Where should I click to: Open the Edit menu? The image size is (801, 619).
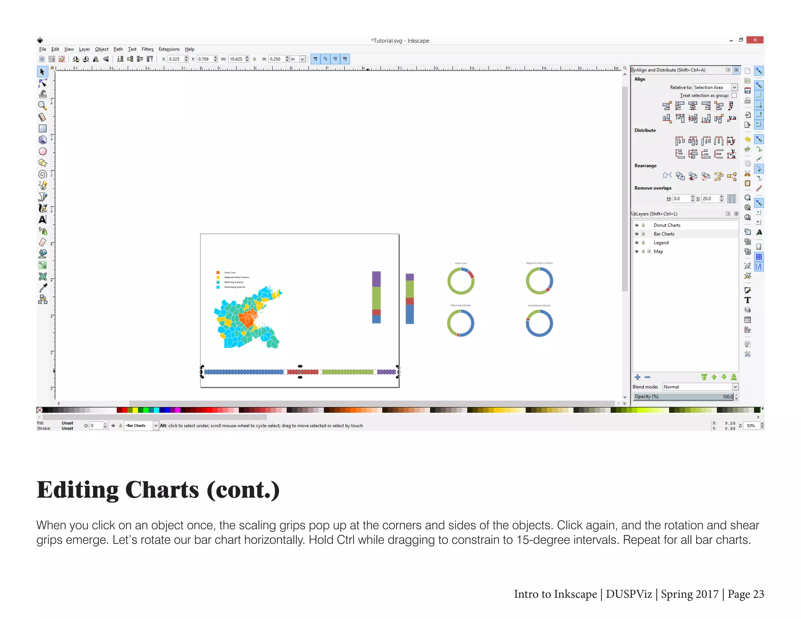point(55,49)
